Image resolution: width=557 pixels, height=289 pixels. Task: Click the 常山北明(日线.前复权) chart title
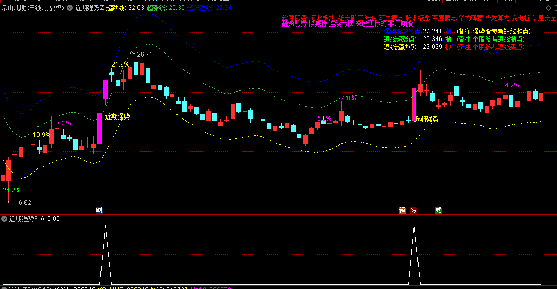(33, 8)
